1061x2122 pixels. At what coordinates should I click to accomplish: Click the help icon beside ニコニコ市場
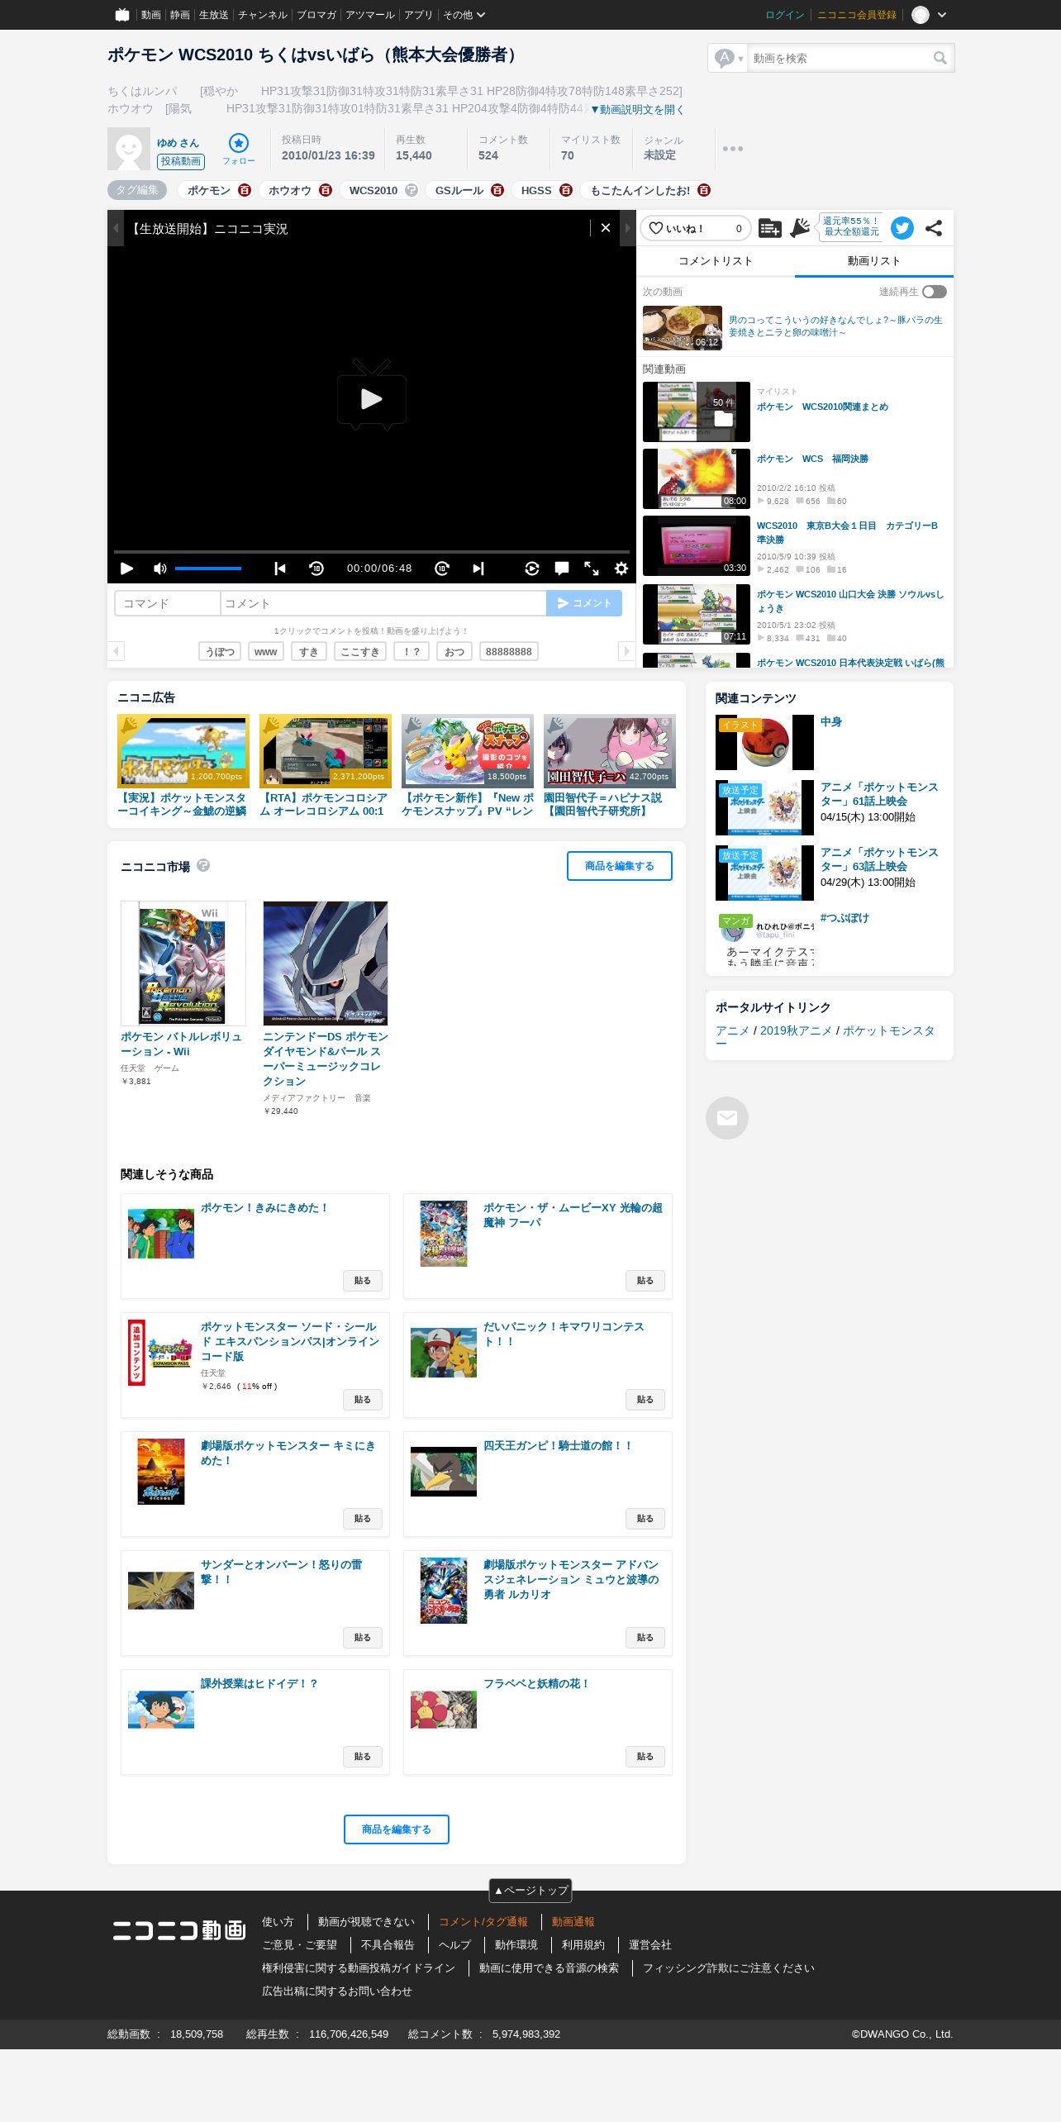click(x=203, y=865)
